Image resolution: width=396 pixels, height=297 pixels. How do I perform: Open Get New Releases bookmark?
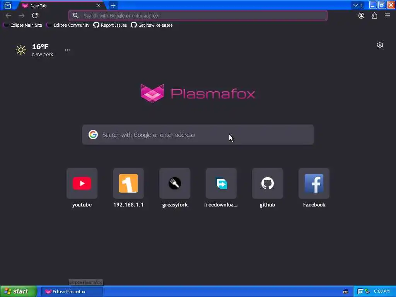(152, 25)
